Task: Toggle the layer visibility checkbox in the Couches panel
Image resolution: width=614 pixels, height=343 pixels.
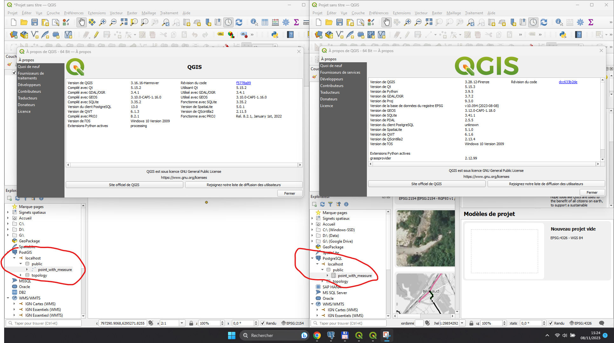Action: (x=14, y=72)
